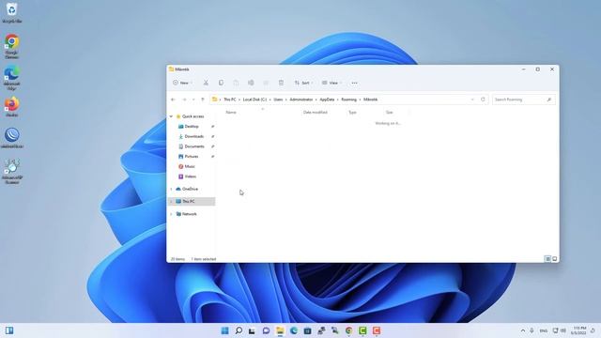
Task: Refresh the folder with the refresh icon
Action: click(483, 100)
